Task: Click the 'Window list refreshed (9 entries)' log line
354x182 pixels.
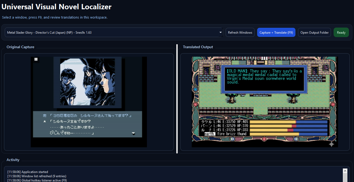Action: pyautogui.click(x=37, y=176)
